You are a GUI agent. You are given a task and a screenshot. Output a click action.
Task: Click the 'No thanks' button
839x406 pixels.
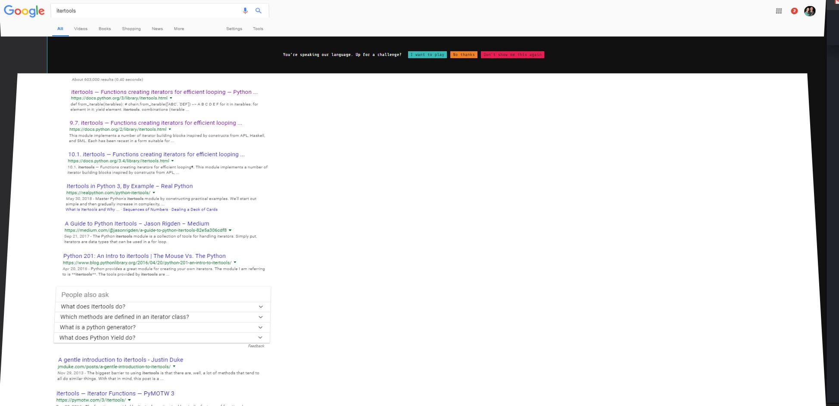tap(464, 55)
